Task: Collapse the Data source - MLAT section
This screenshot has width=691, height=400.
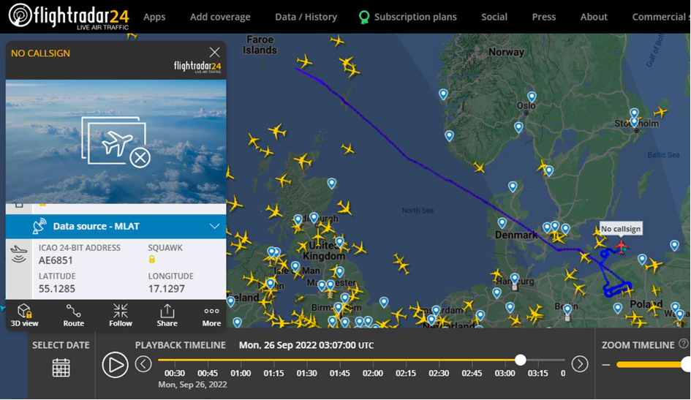Action: (214, 227)
